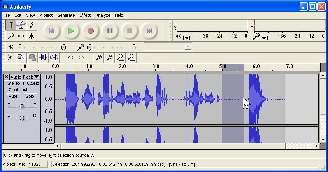The image size is (328, 172).
Task: Click the Zoom Out magnifier
Action: [110, 57]
